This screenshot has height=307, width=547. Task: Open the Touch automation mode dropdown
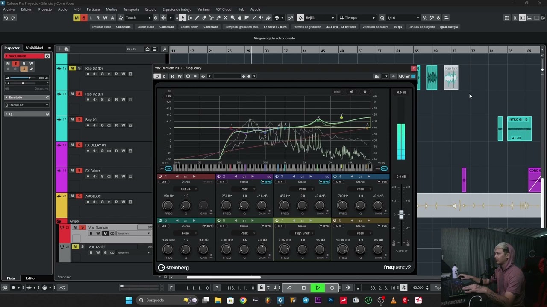click(138, 17)
